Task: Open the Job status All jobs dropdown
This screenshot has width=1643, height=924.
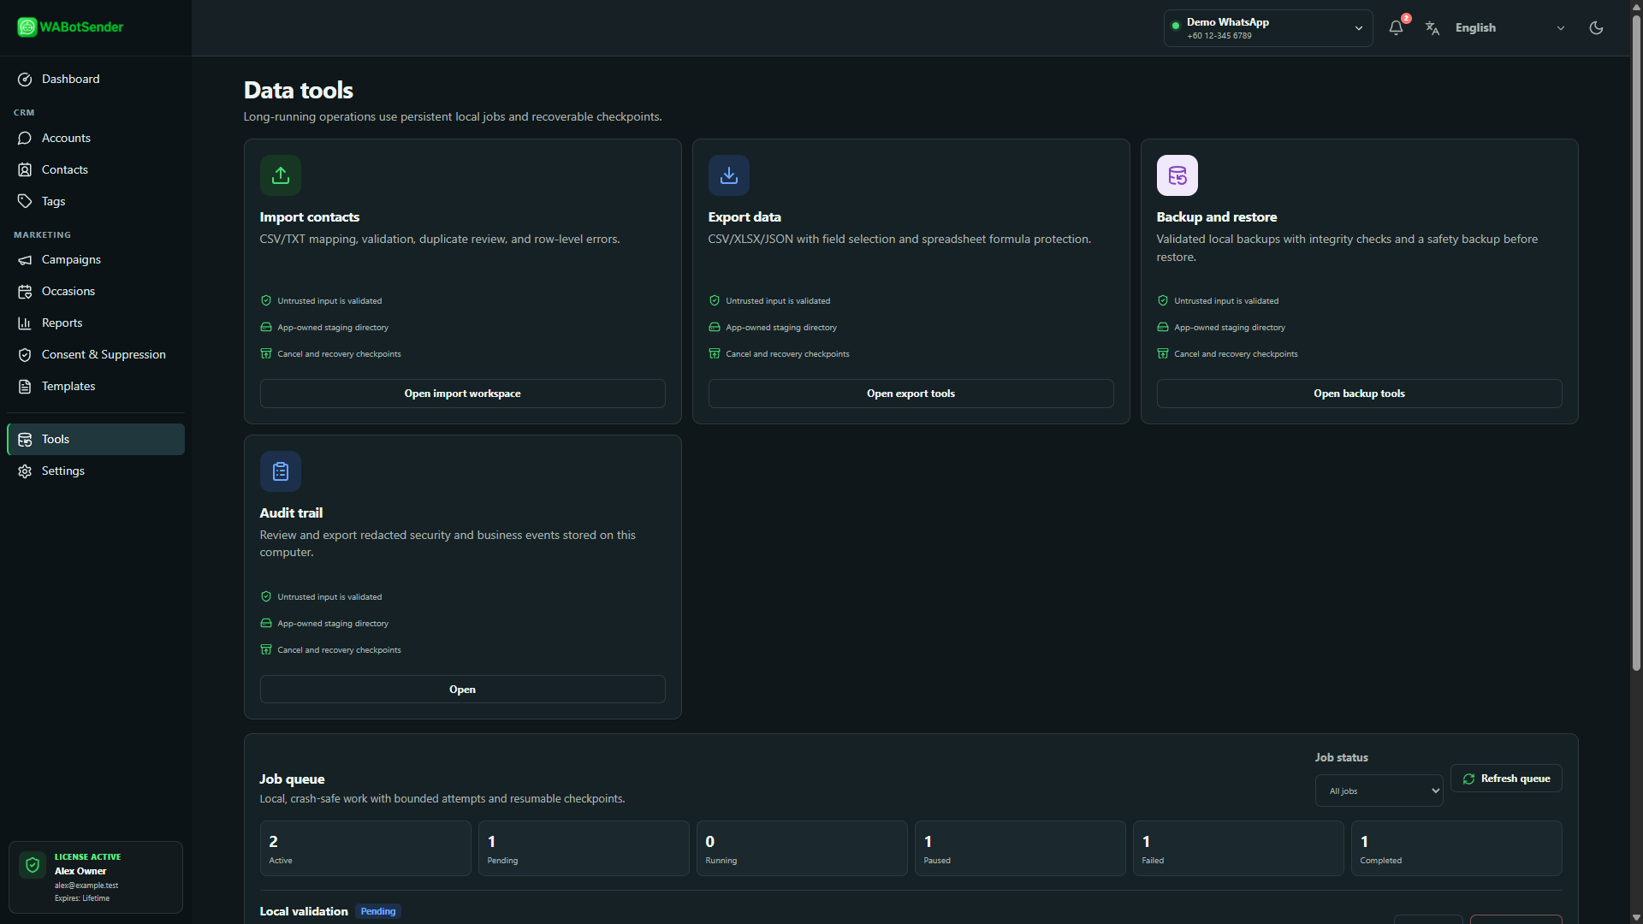Action: pyautogui.click(x=1379, y=791)
